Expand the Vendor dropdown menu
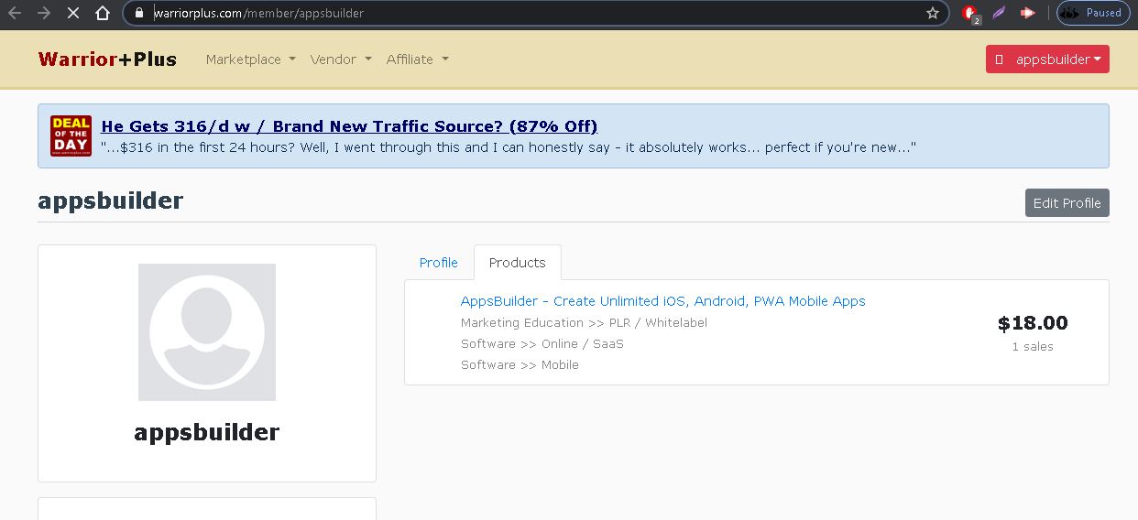The image size is (1138, 520). pos(341,60)
